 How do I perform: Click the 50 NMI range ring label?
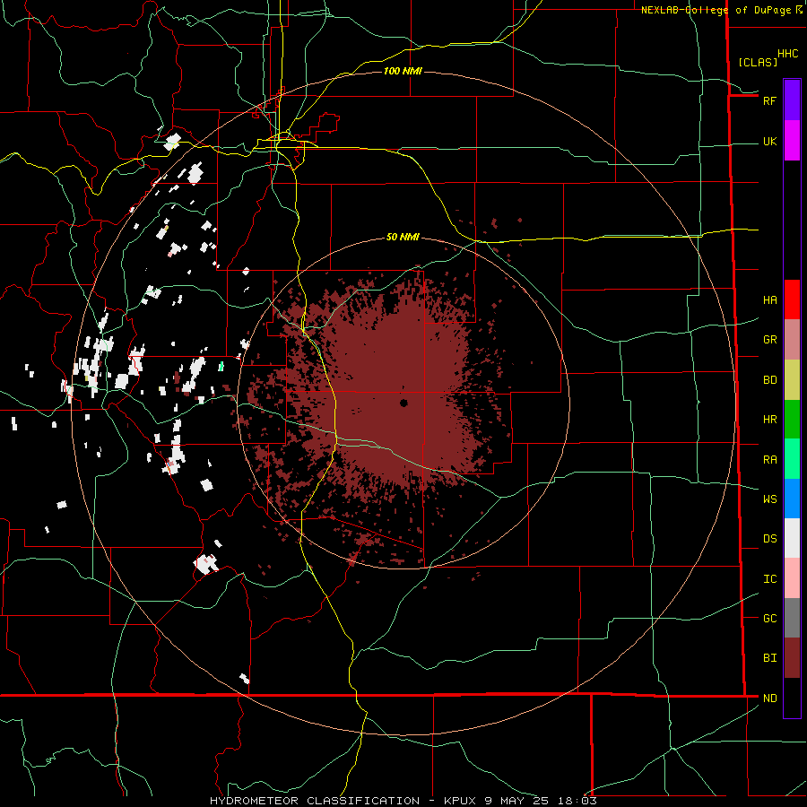tap(403, 237)
